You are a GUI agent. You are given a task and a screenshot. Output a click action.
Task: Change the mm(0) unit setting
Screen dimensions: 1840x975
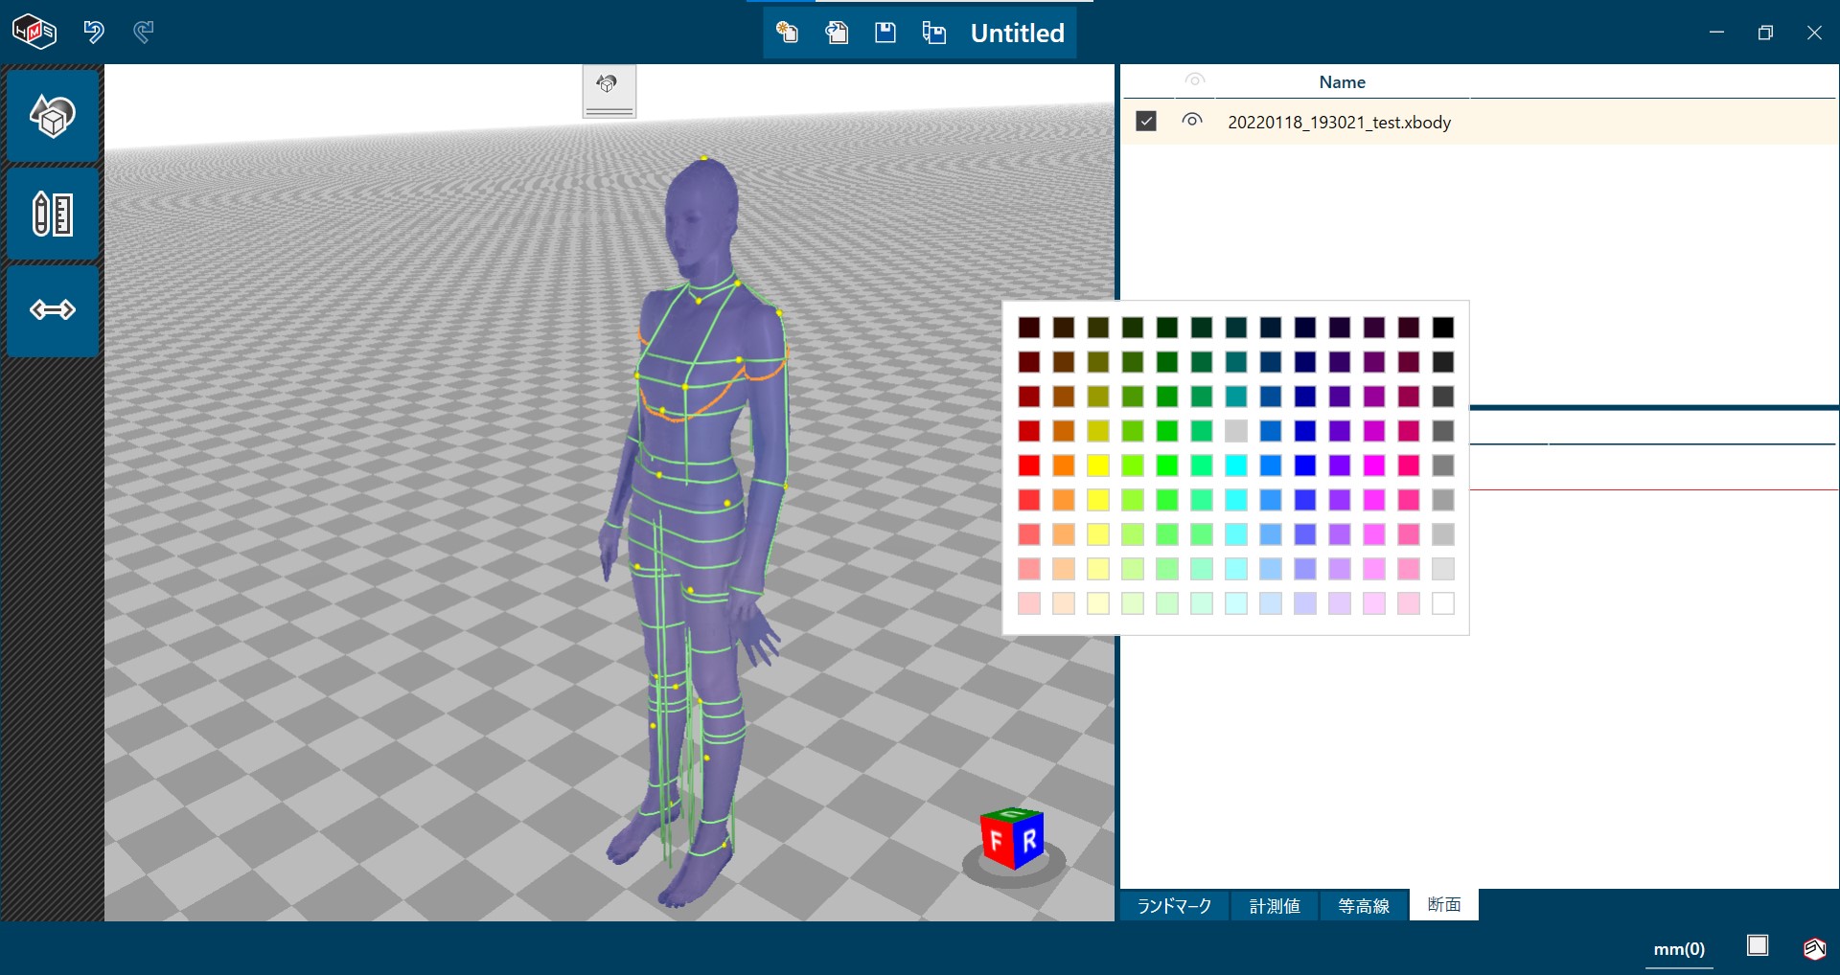coord(1679,949)
